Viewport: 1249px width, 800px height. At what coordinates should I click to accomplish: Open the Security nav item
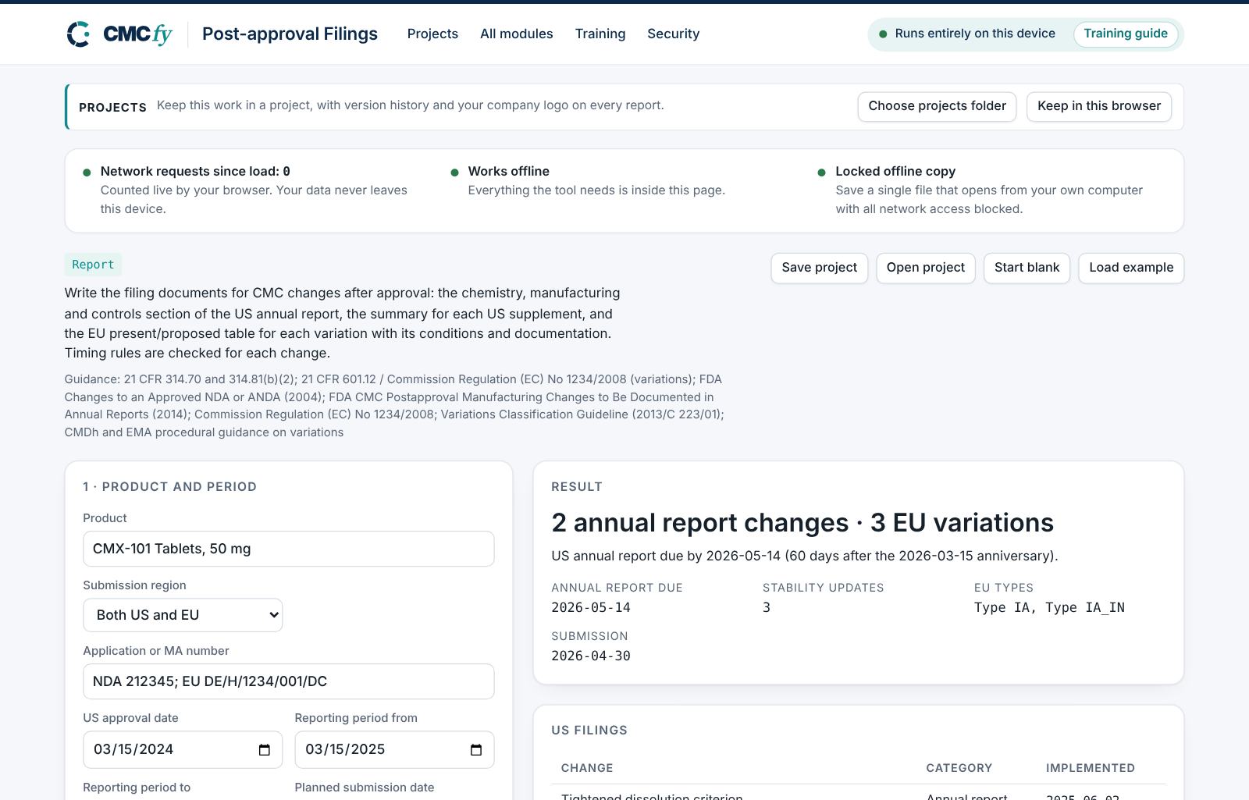[x=674, y=34]
